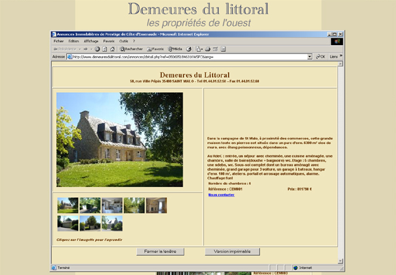
Task: Select first thumbnail of house front
Action: click(68, 205)
